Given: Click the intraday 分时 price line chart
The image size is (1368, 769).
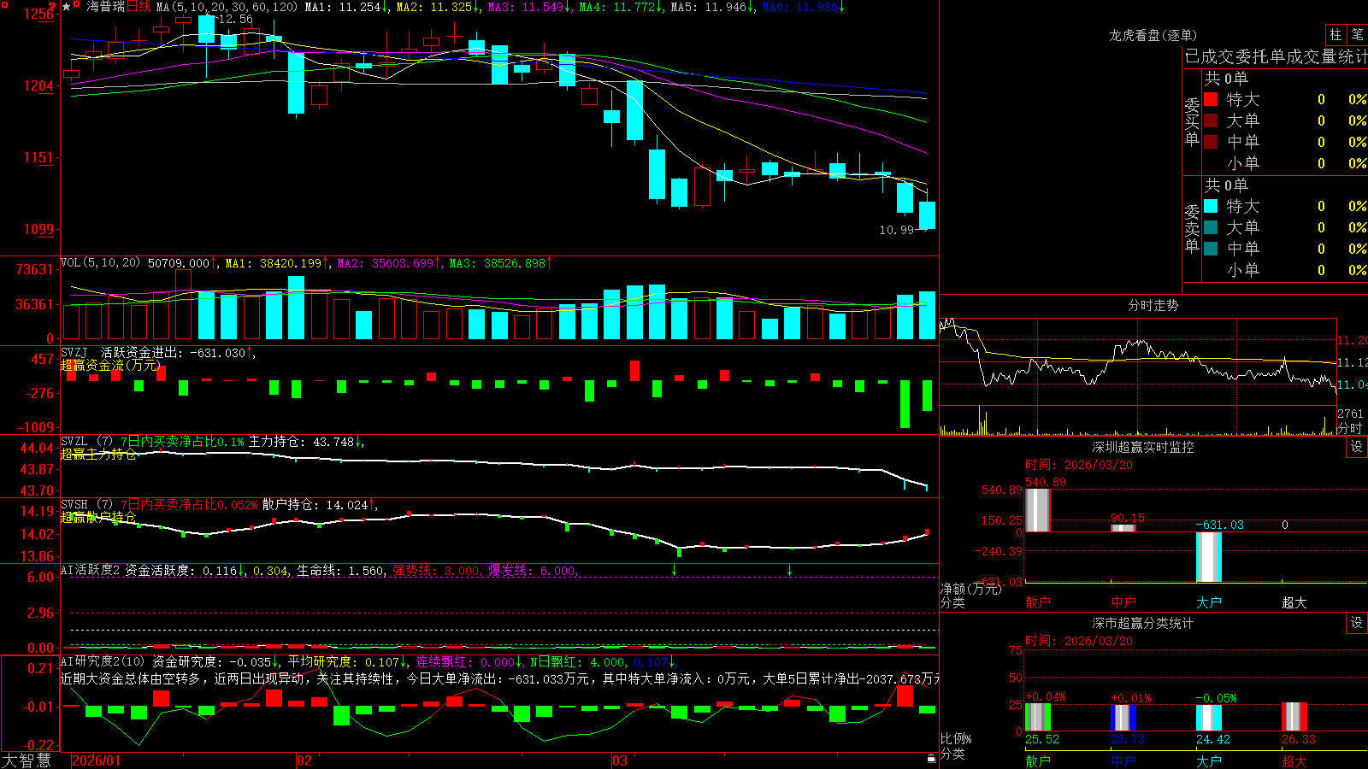Looking at the screenshot, I should [x=1137, y=361].
